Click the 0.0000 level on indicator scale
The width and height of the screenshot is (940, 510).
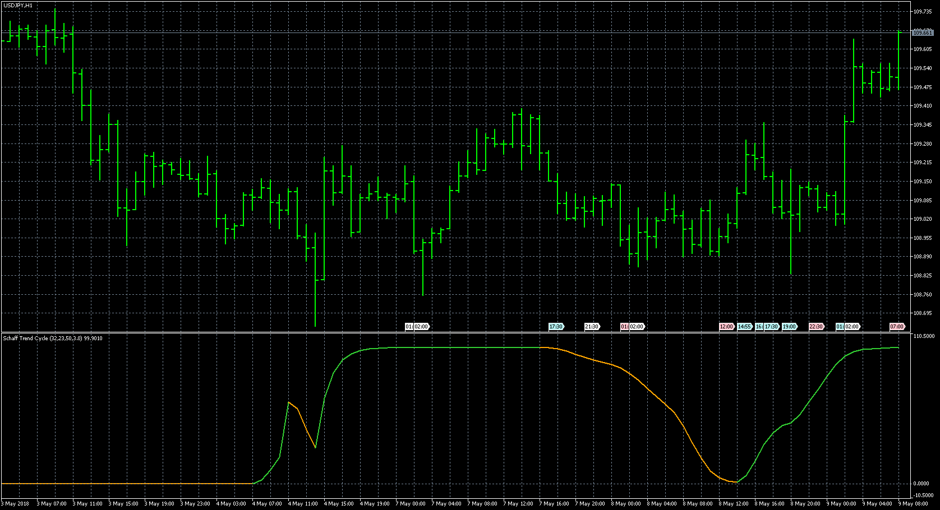pyautogui.click(x=921, y=484)
